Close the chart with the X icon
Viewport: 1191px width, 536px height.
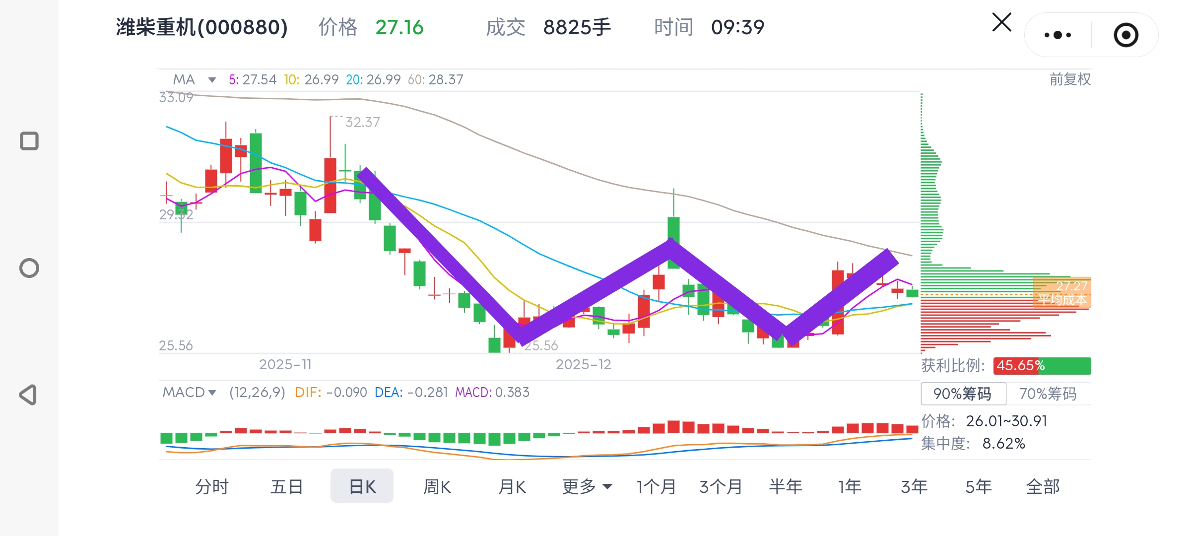(1001, 23)
